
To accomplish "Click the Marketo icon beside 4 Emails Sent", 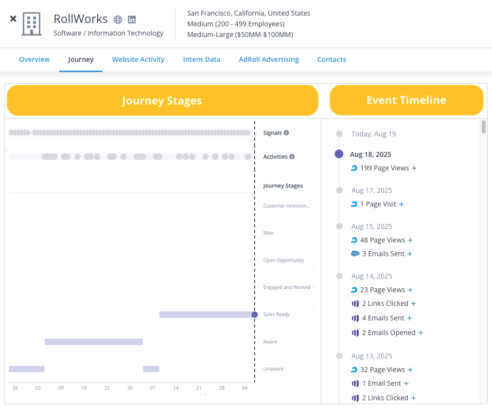I will [355, 318].
